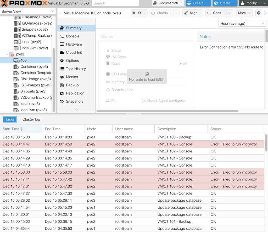Image resolution: width=268 pixels, height=232 pixels.
Task: Click the Replication arrows icon
Action: 62,93
